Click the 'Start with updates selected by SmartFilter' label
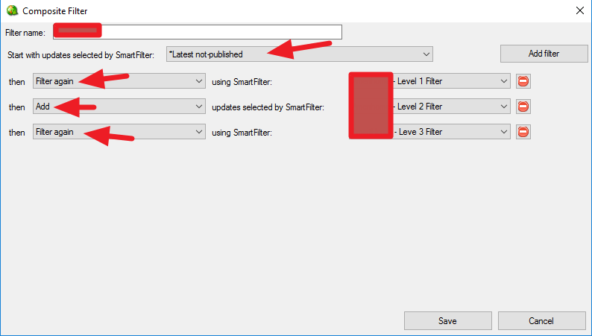Image resolution: width=592 pixels, height=336 pixels. tap(81, 54)
